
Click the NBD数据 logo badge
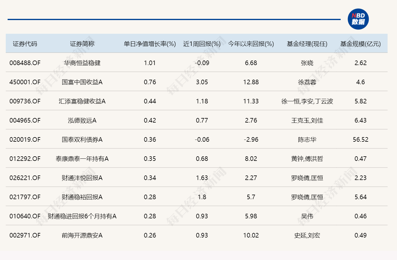pyautogui.click(x=358, y=19)
